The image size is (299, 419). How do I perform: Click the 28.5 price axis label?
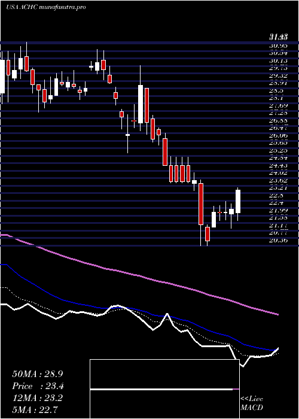276,91
